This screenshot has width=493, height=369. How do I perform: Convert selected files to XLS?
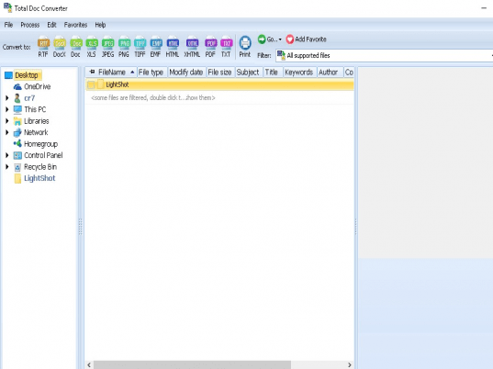click(92, 47)
